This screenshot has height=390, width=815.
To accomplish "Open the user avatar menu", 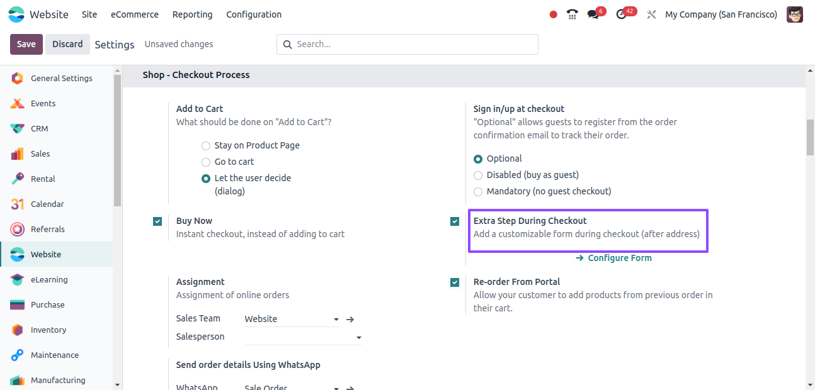I will point(795,14).
